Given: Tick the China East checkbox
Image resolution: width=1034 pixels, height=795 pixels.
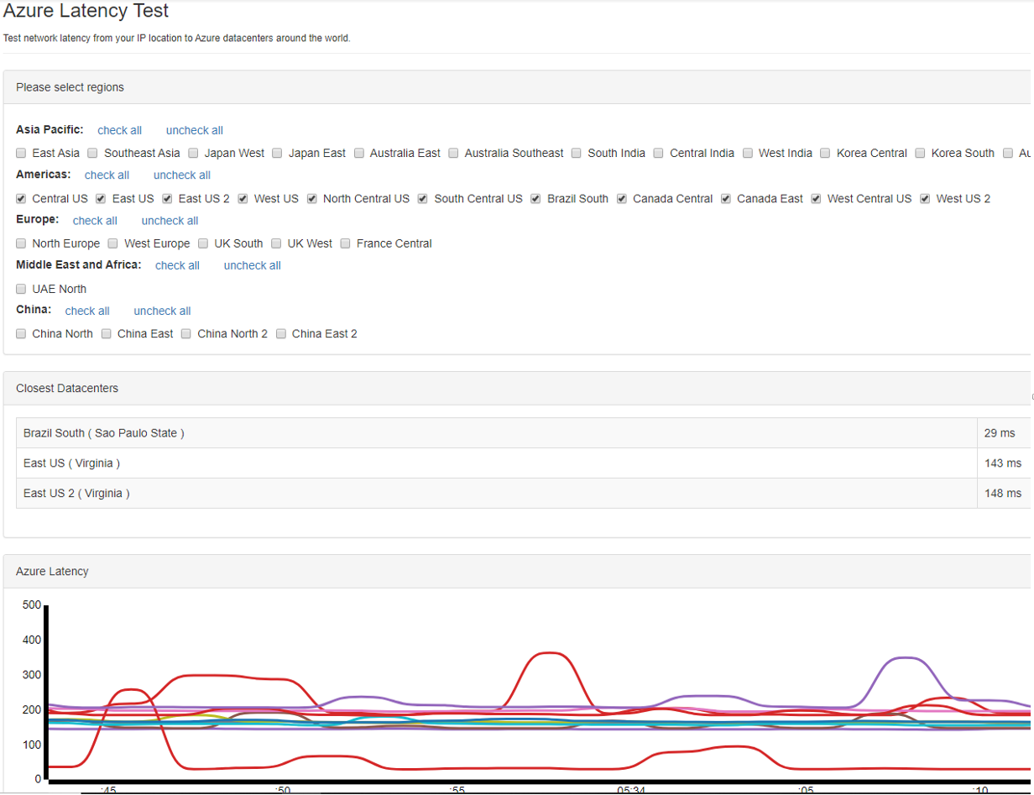Looking at the screenshot, I should (107, 334).
